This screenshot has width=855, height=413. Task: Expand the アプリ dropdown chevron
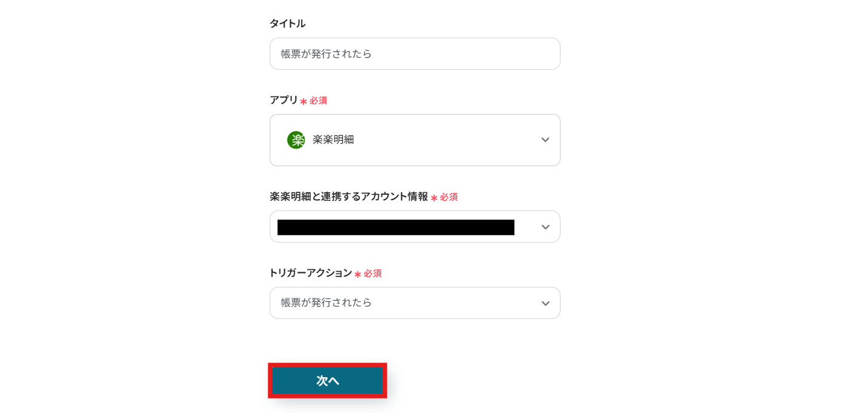(545, 140)
